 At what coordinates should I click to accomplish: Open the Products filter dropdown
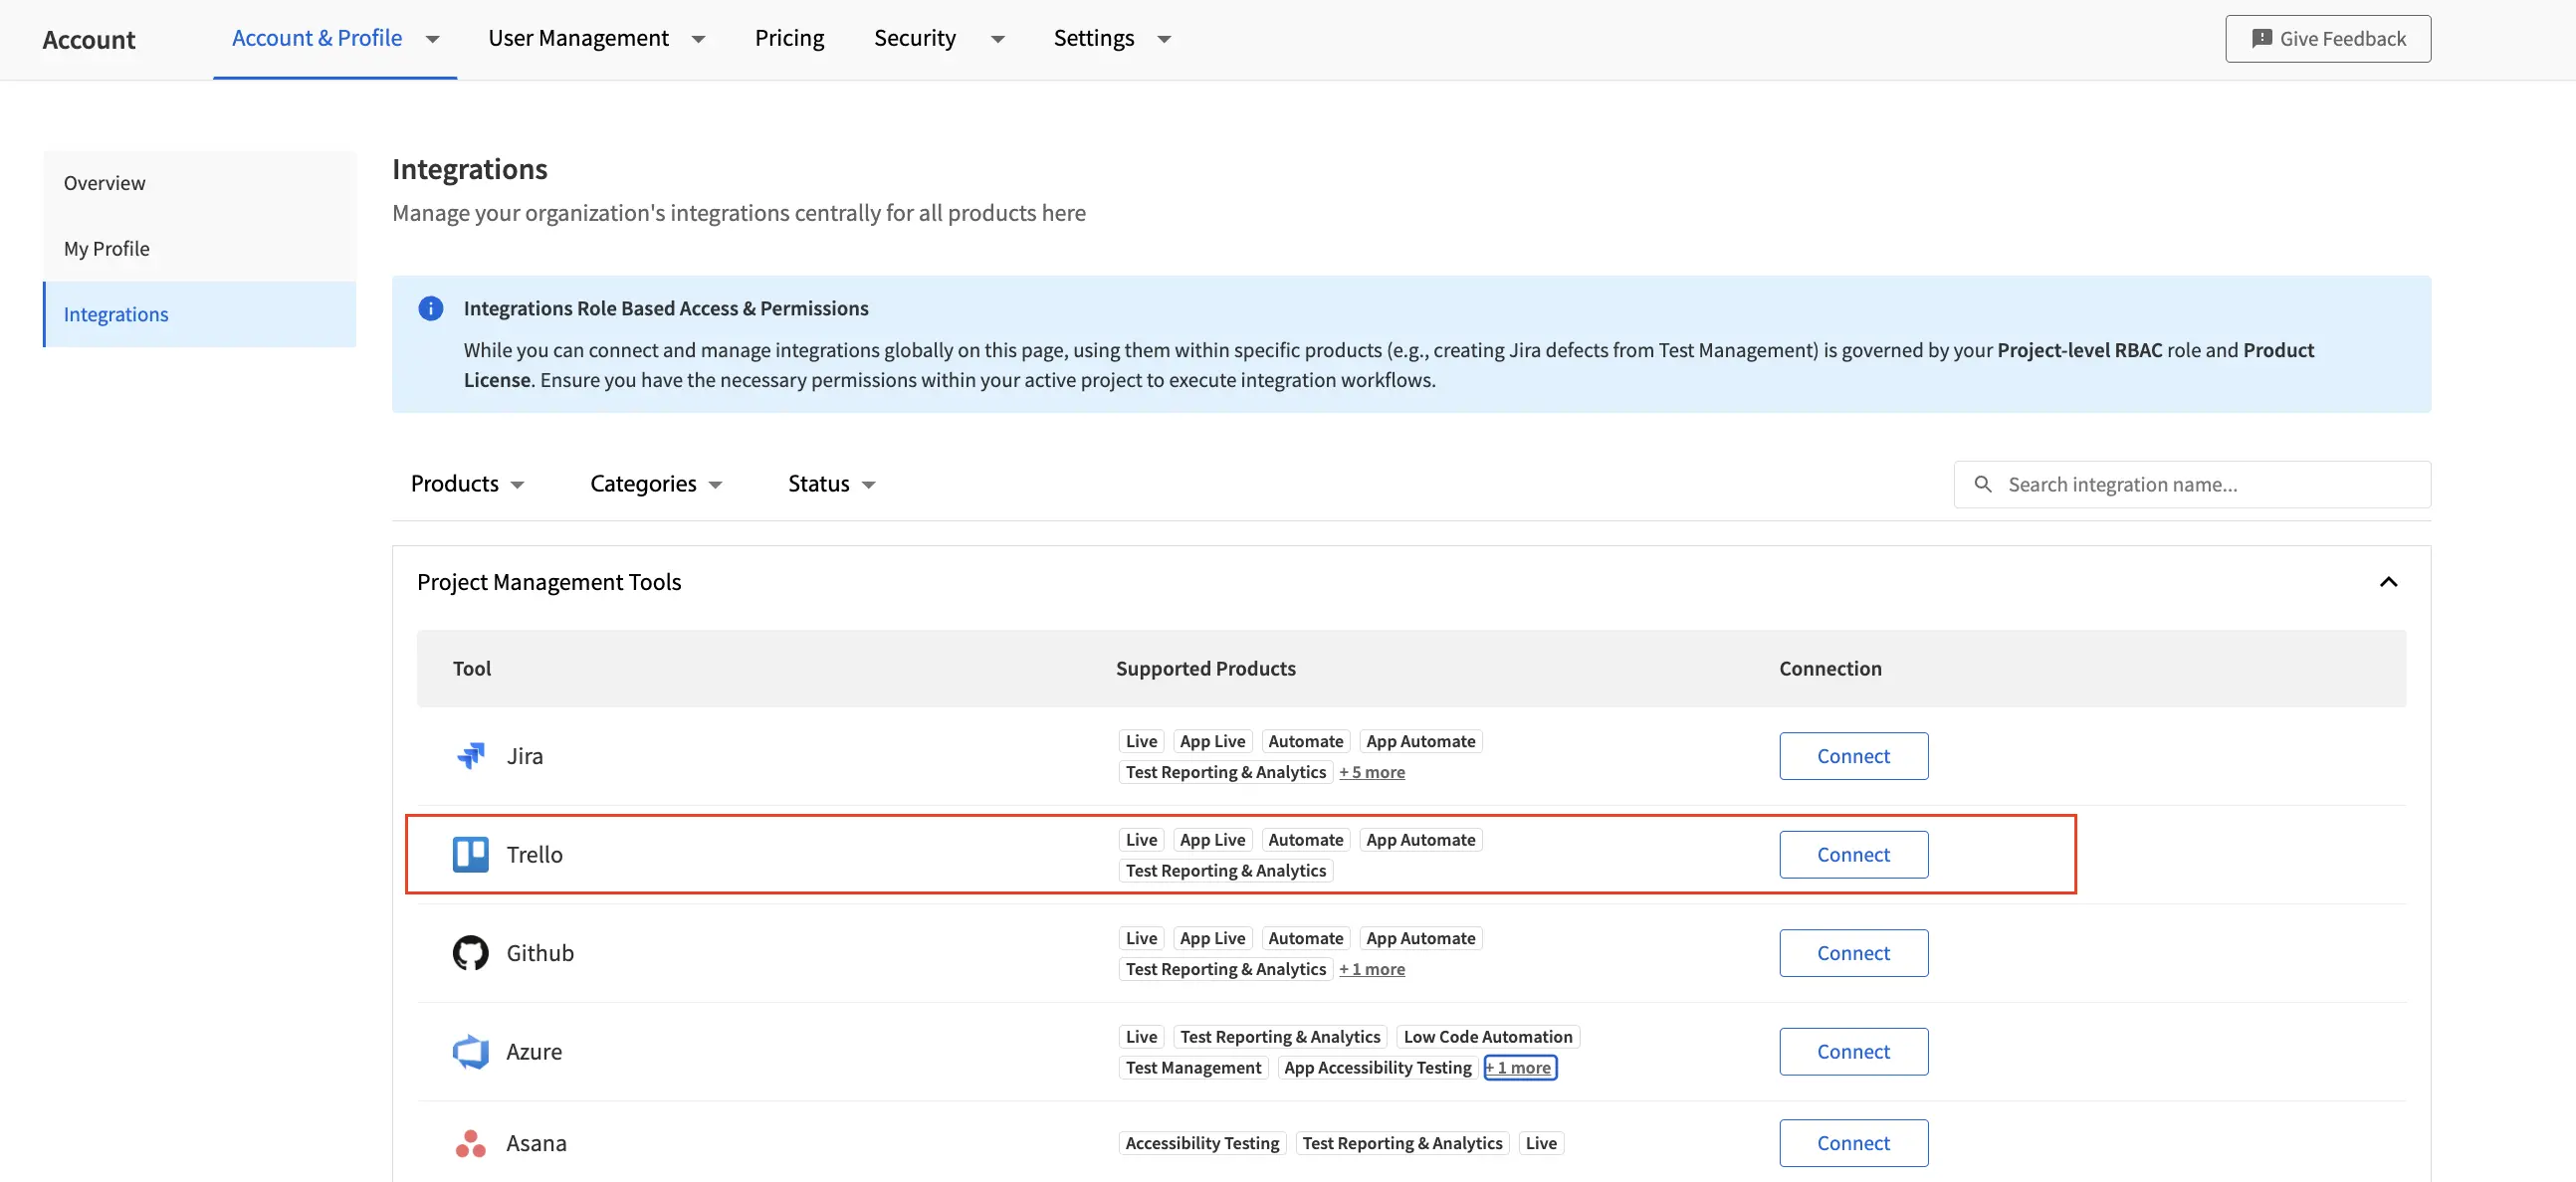467,484
